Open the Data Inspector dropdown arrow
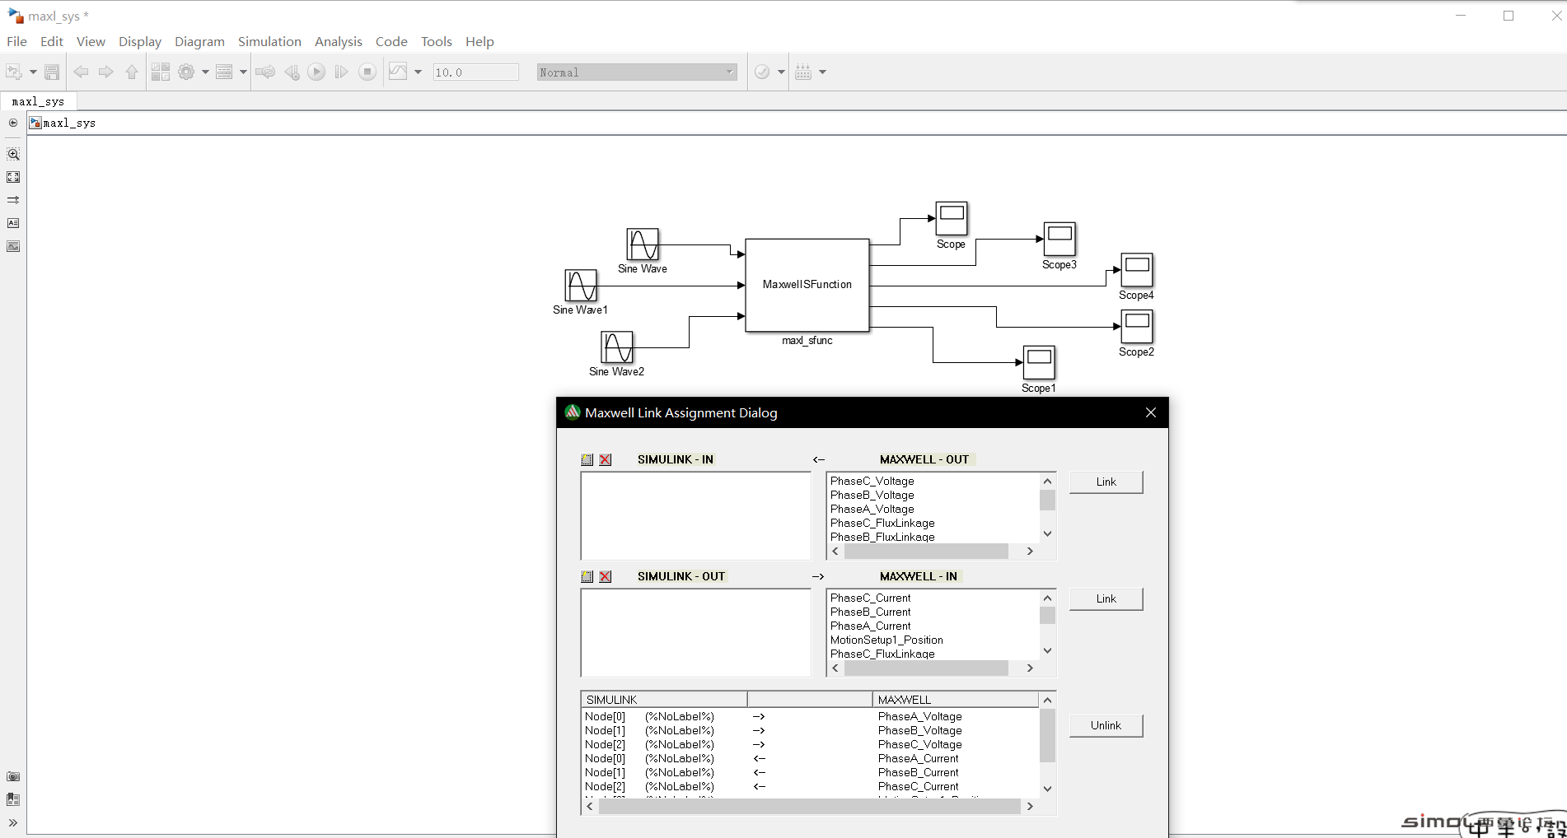Viewport: 1567px width, 838px height. click(x=418, y=72)
